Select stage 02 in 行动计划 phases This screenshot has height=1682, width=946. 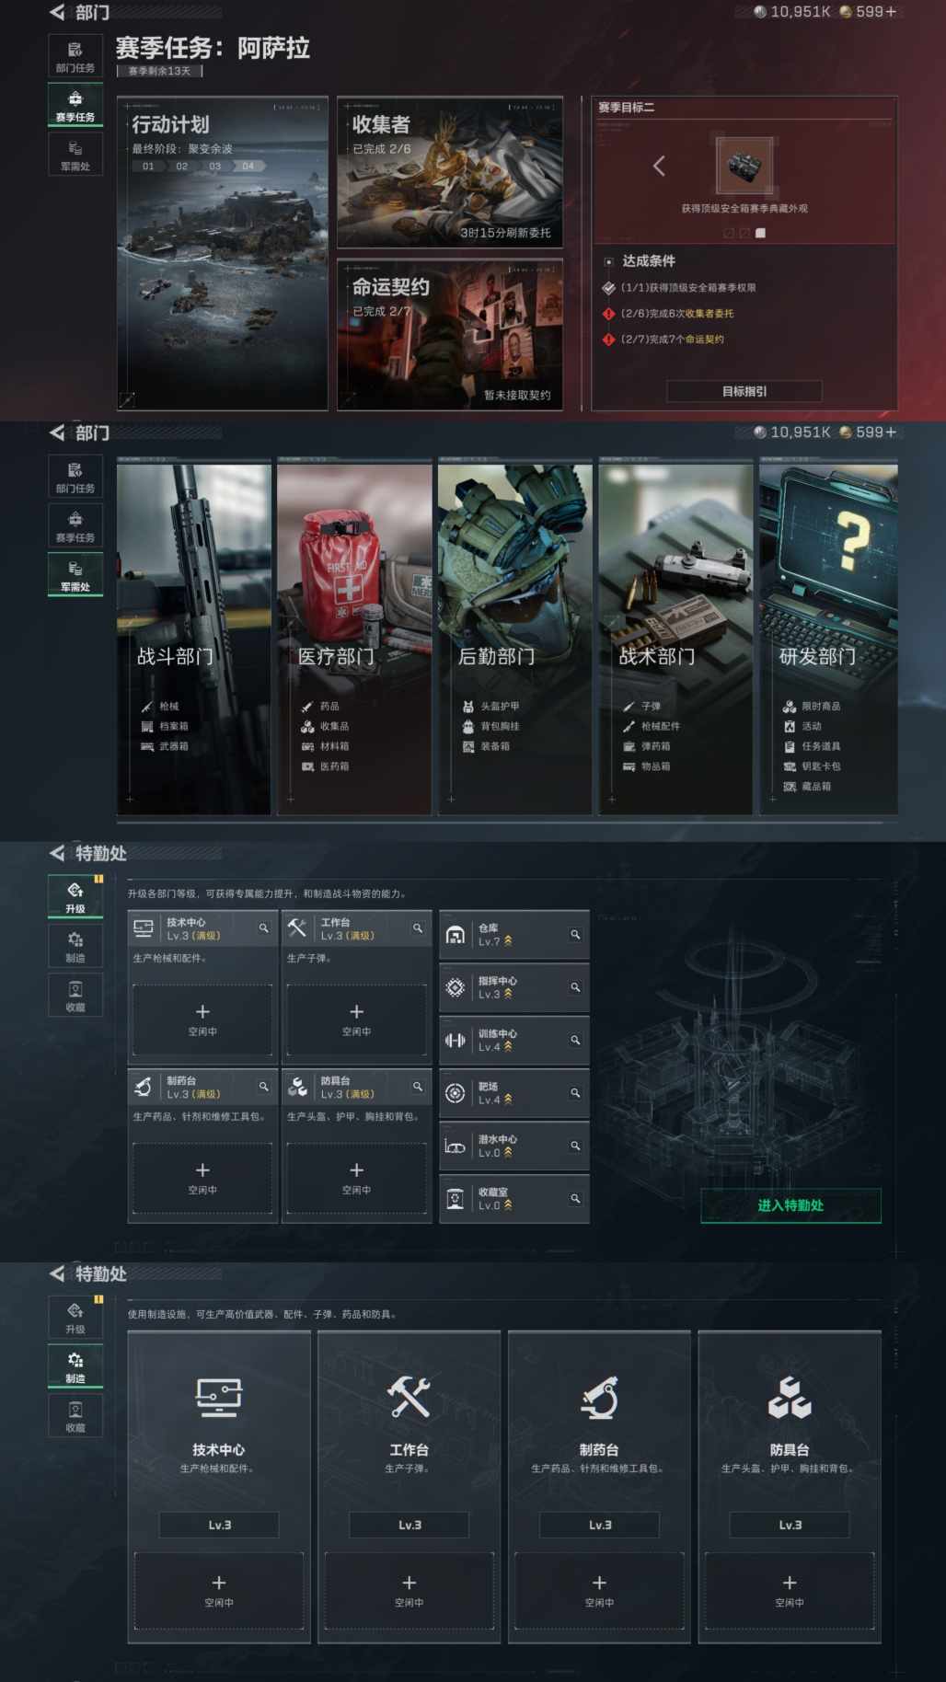[181, 167]
